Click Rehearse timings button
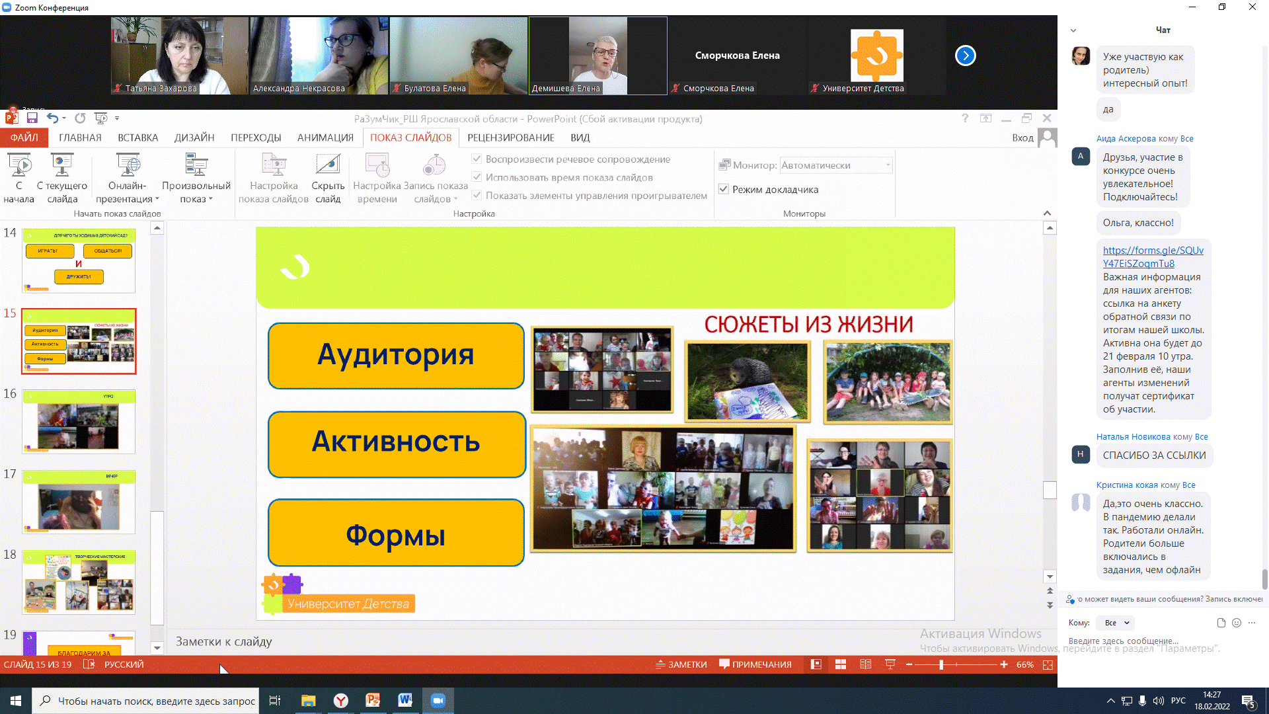Image resolution: width=1269 pixels, height=714 pixels. pos(377,178)
